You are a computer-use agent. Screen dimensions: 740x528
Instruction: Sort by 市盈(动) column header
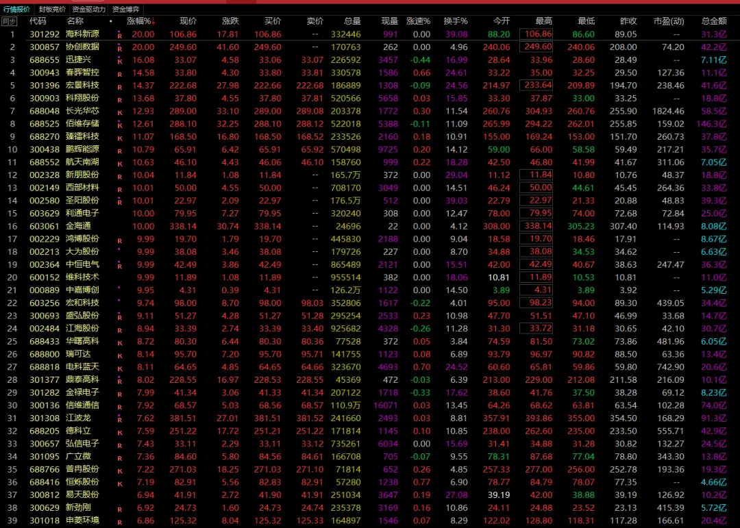(669, 21)
